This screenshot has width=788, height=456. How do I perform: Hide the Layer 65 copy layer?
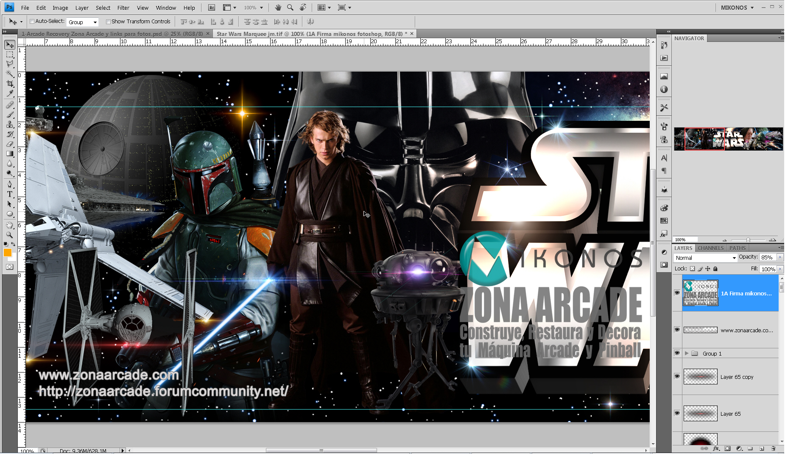tap(677, 376)
